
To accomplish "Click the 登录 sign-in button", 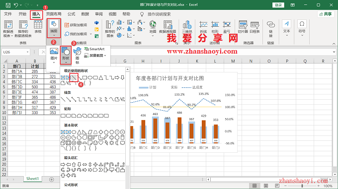I will pyautogui.click(x=278, y=5).
